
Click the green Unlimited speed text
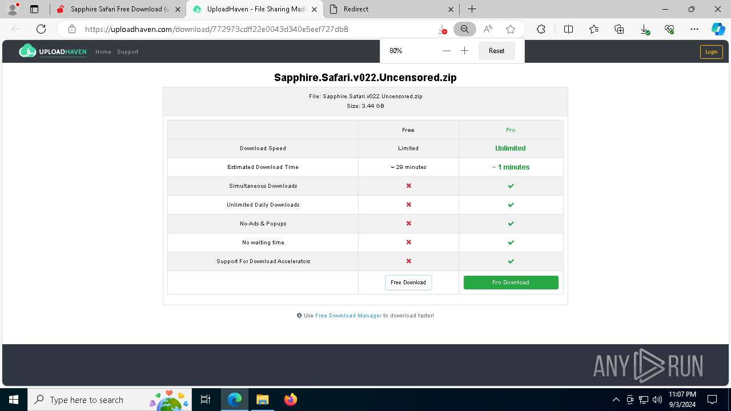[x=511, y=148]
